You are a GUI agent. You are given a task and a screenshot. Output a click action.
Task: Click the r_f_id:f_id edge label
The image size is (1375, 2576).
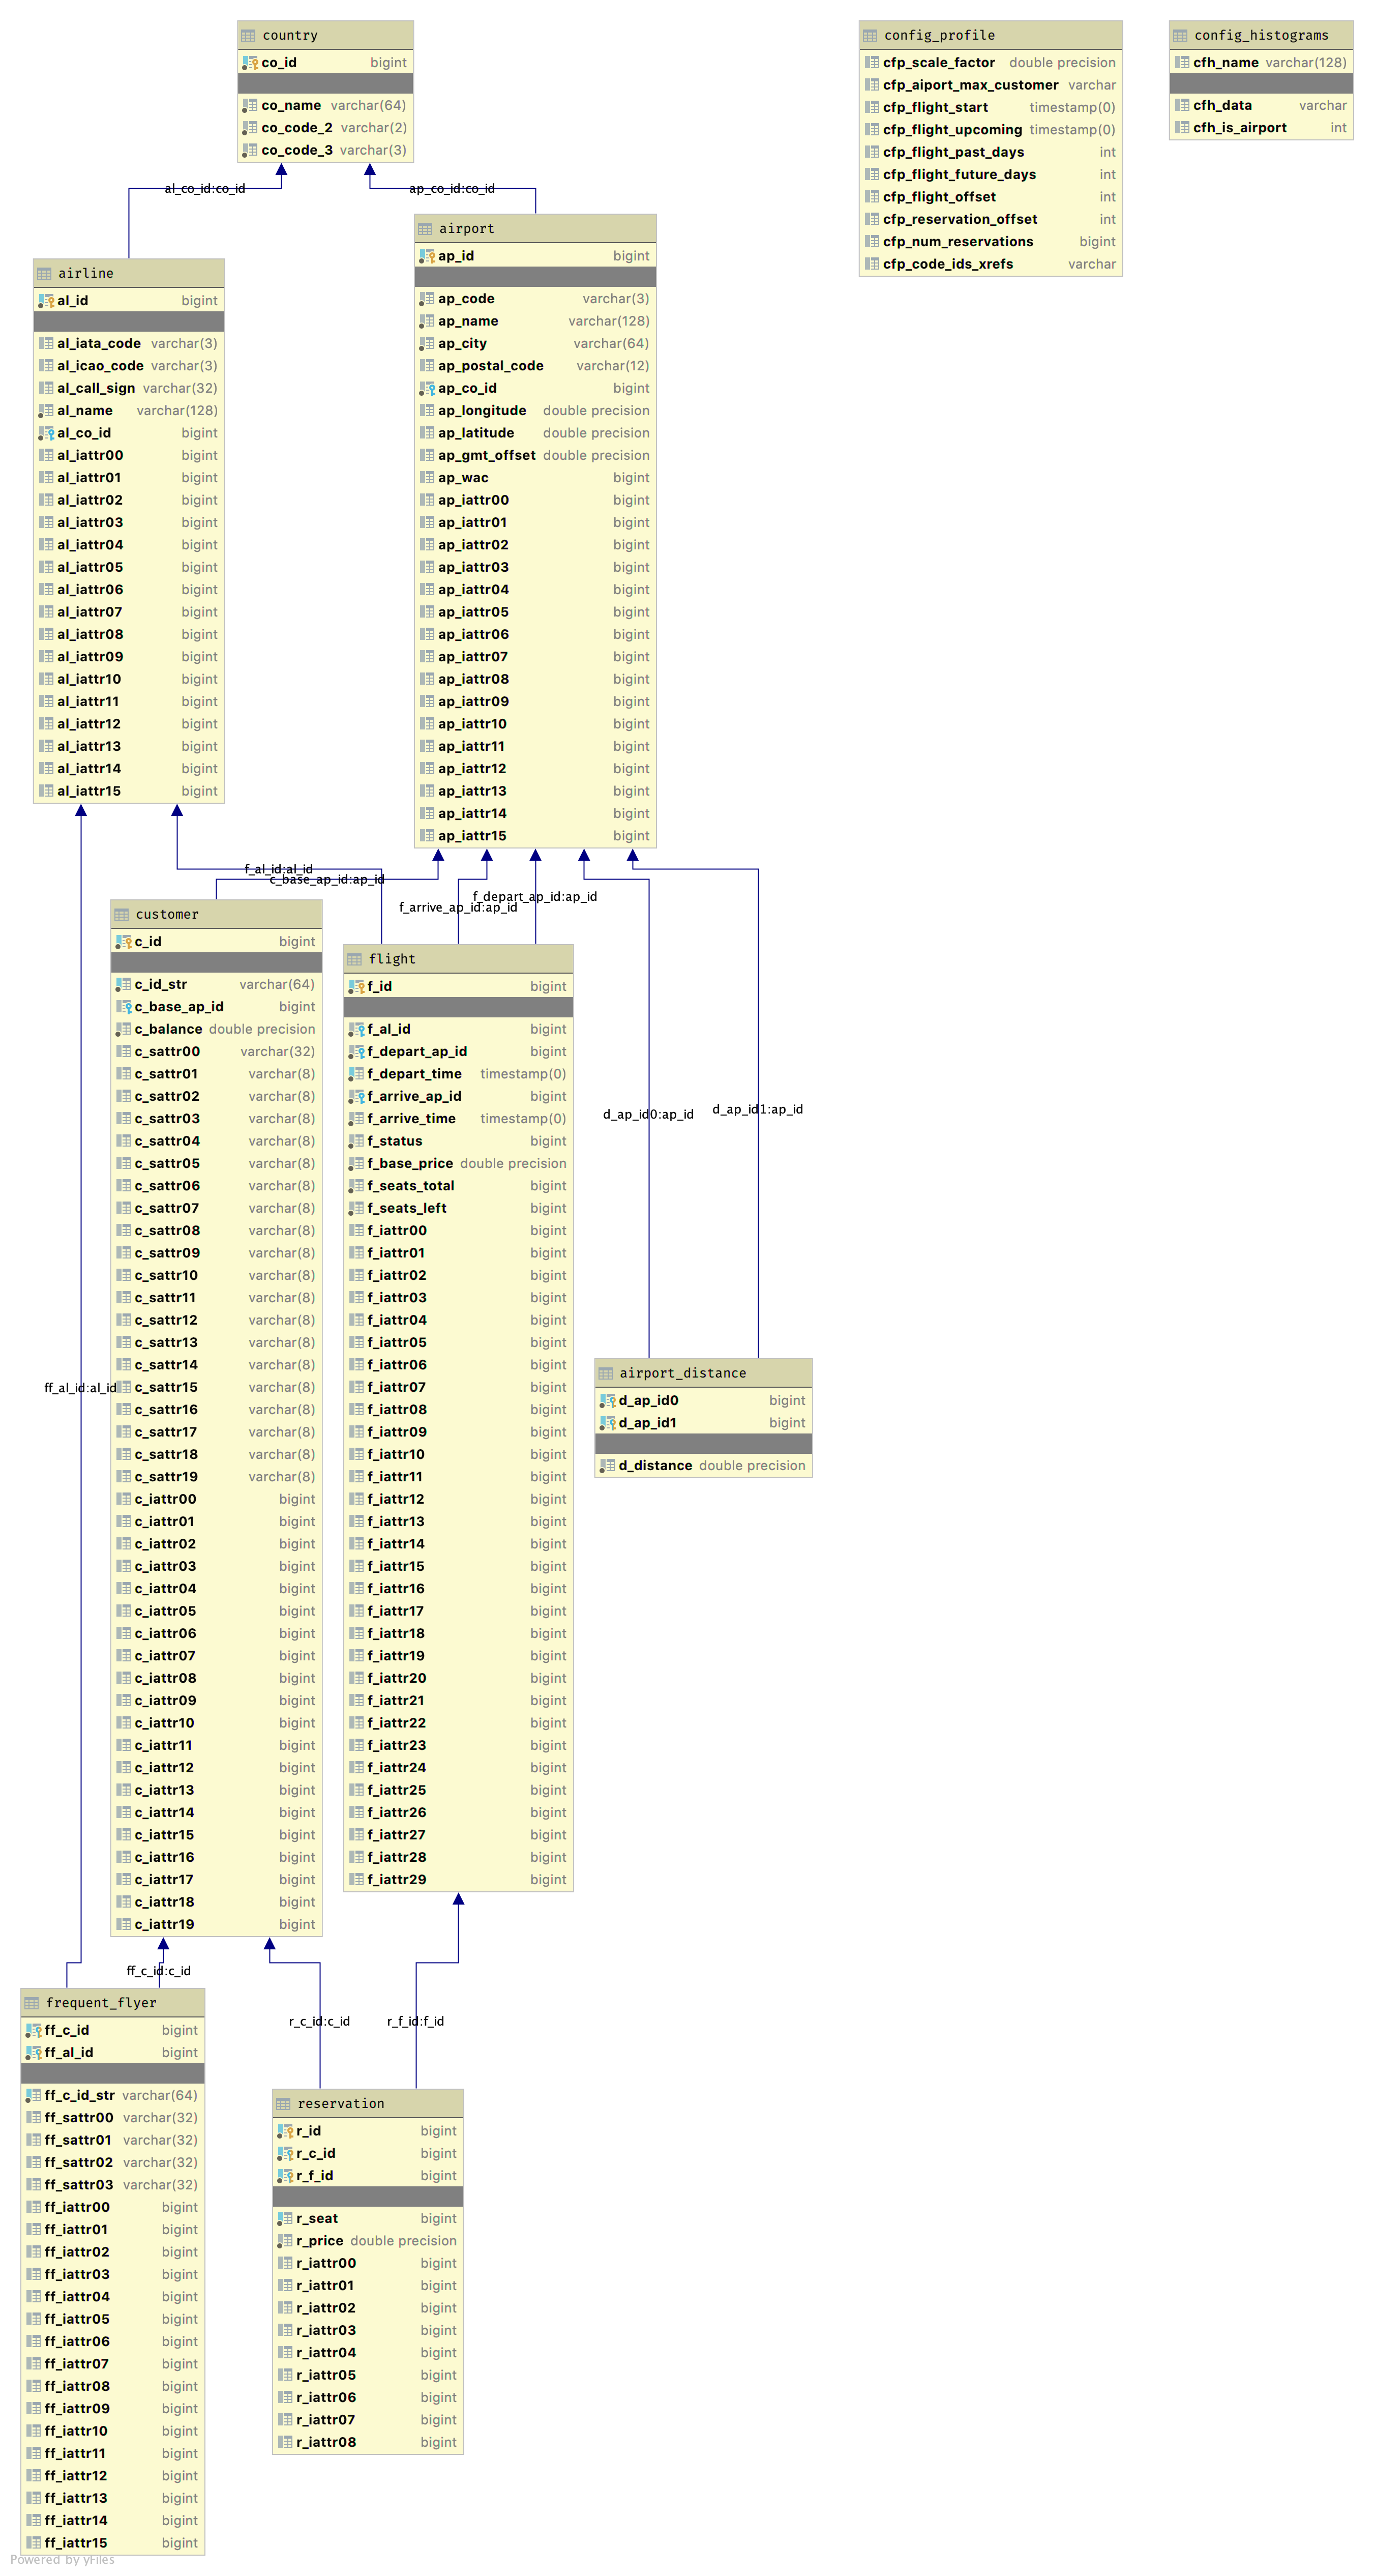tap(415, 2021)
